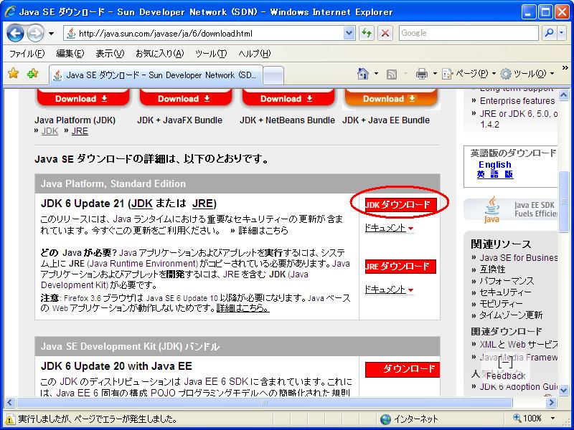Open the Enterprise features link
The height and width of the screenshot is (430, 574).
coord(517,101)
